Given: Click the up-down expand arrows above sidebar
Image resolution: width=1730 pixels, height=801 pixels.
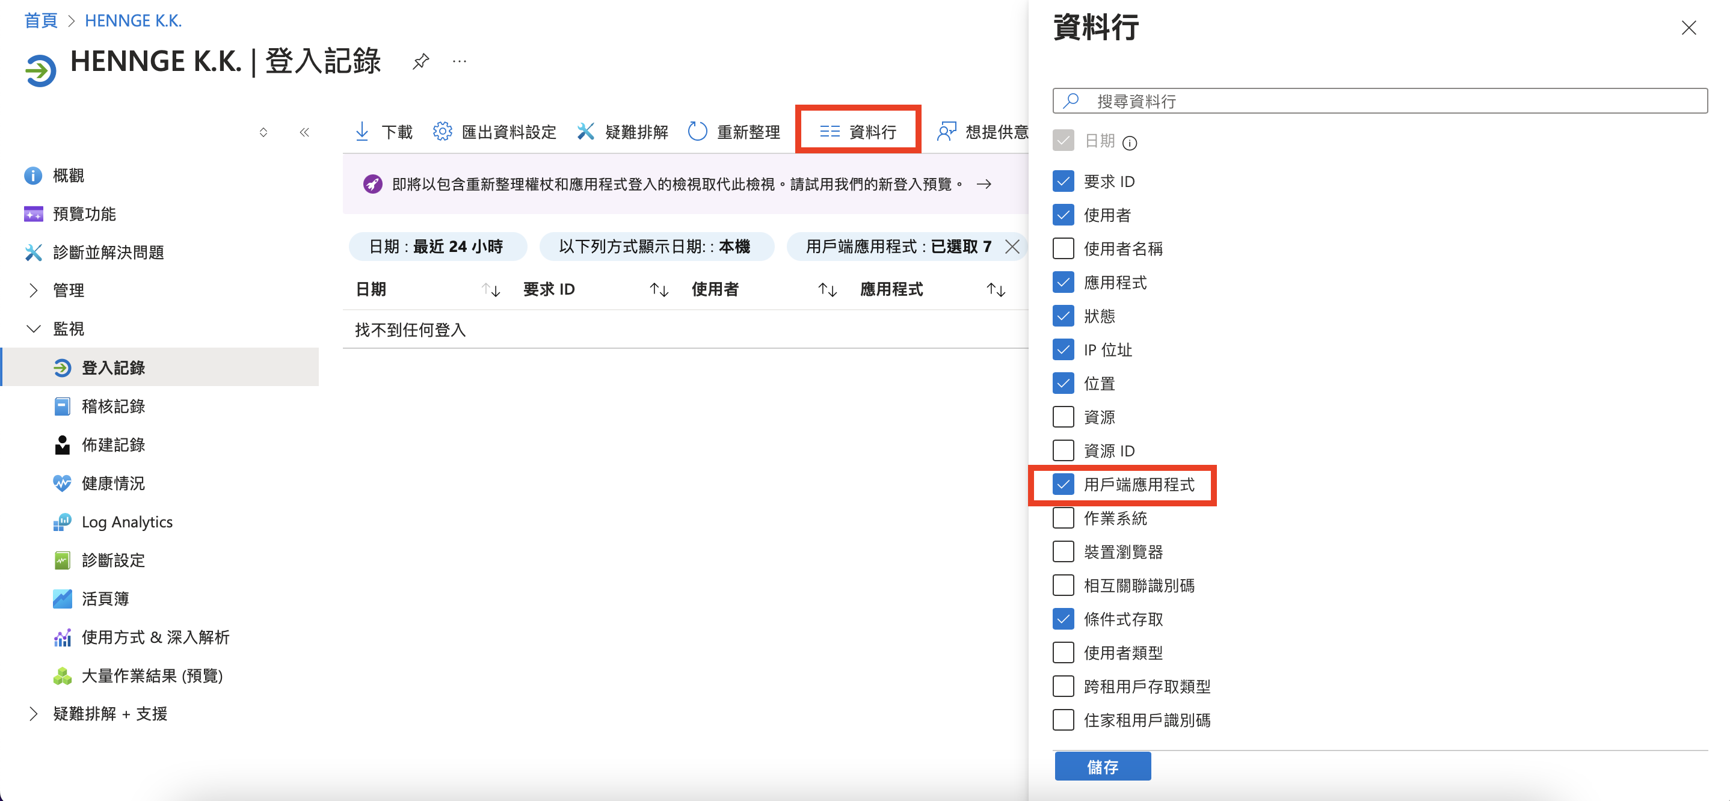Looking at the screenshot, I should [263, 132].
